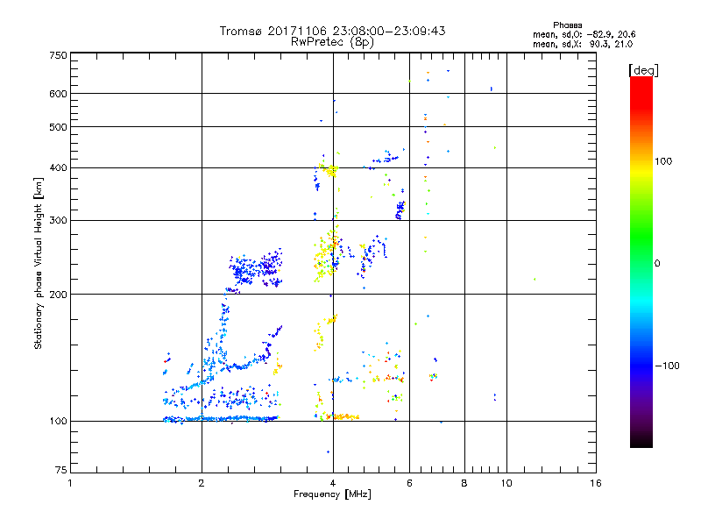Click the y-axis tick label '75'

click(61, 470)
